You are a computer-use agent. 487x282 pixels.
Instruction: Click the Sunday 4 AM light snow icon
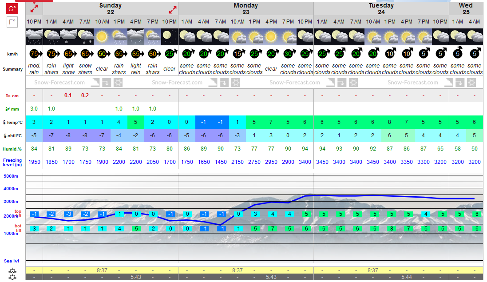(68, 37)
